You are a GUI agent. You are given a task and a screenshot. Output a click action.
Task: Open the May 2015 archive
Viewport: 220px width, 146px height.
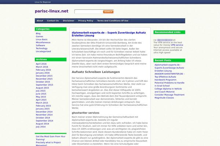(x=41, y=97)
